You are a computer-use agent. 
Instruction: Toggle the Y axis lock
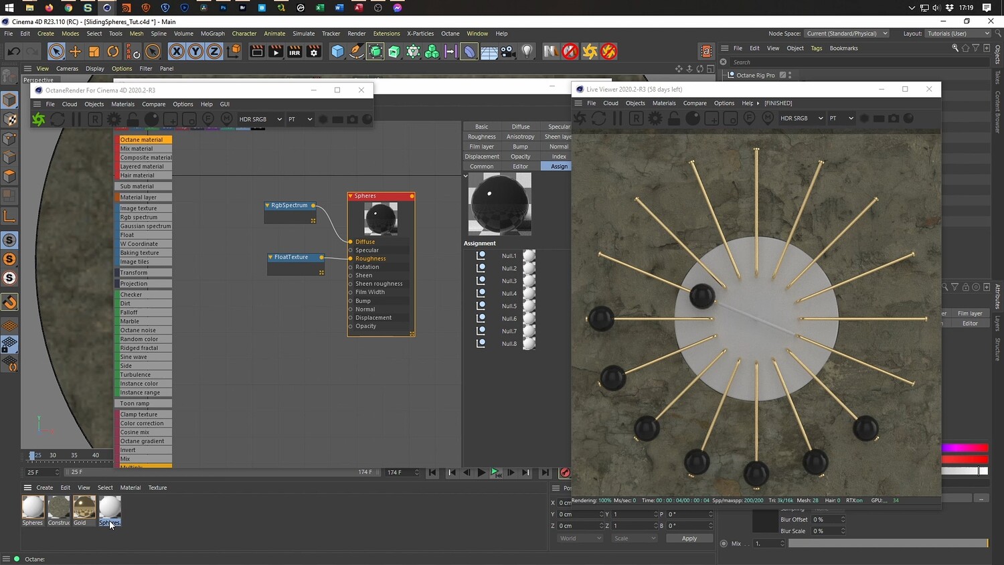[195, 52]
